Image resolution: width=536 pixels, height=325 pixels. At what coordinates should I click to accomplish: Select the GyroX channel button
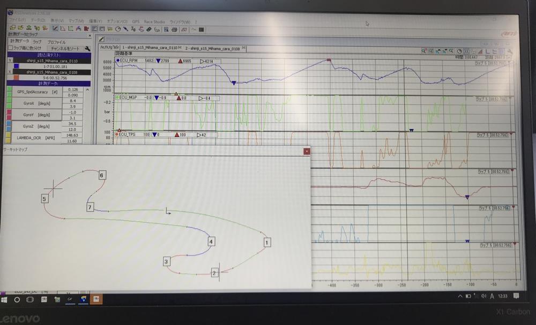click(38, 103)
